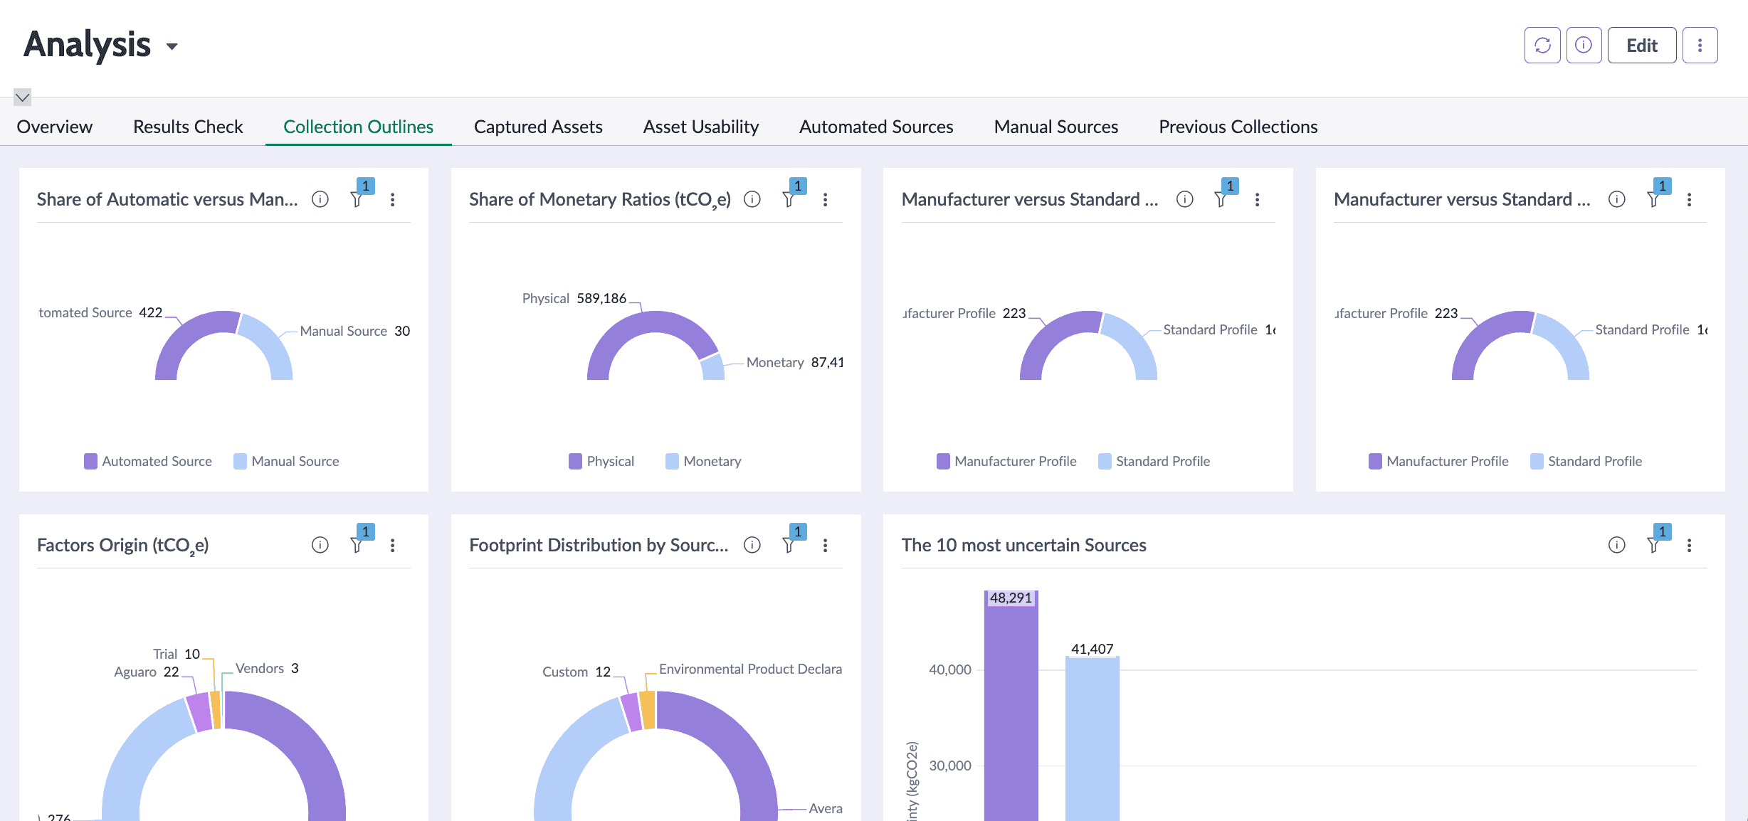Open the info icon on Footprint Distribution chart
Viewport: 1748px width, 821px height.
click(751, 545)
